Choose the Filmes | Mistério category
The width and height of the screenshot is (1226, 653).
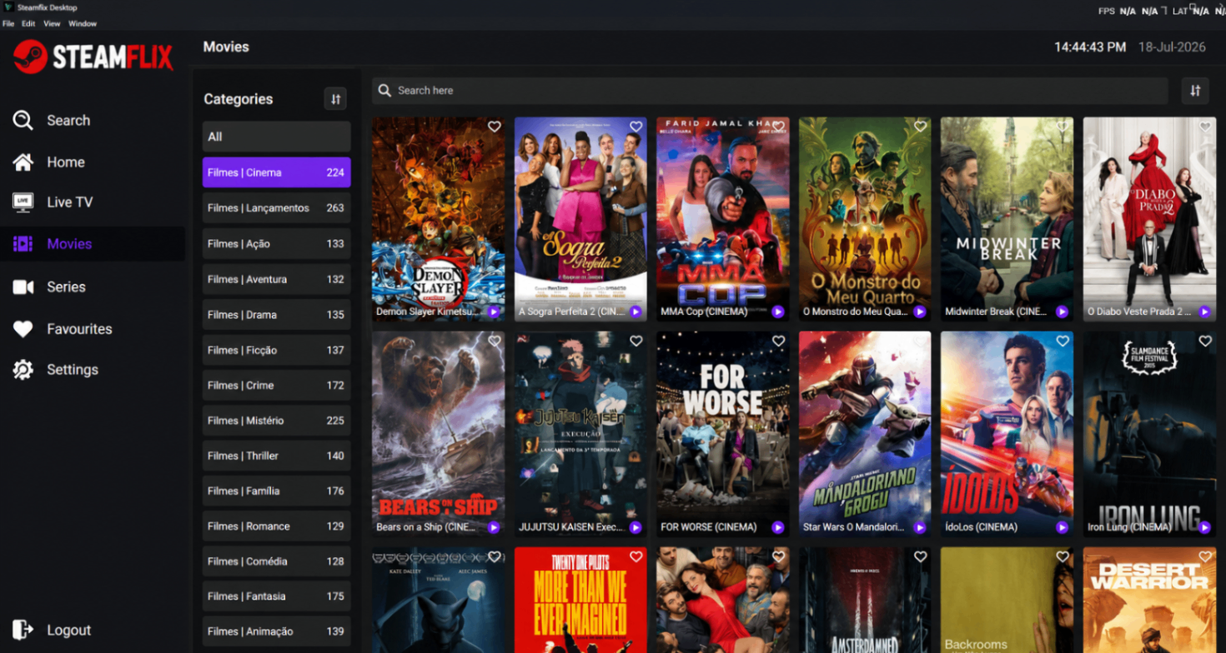click(x=276, y=421)
